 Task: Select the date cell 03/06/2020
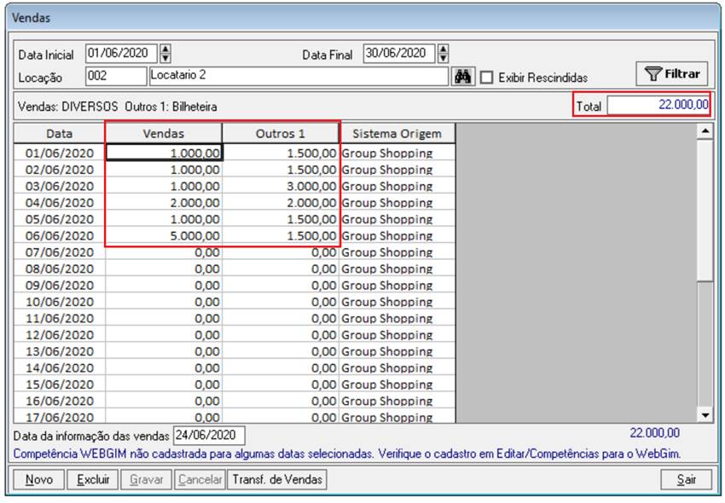point(60,187)
